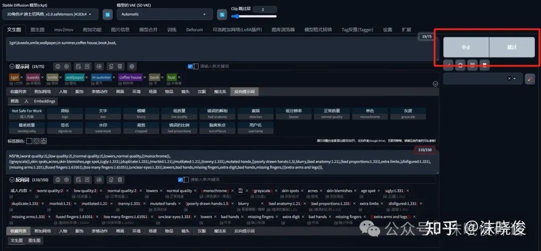Add the 低质量 low quality tag
Viewport: 541px width, 251px height.
tap(179, 113)
